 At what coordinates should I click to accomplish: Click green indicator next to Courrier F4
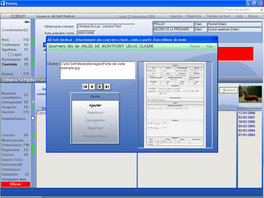tap(33, 135)
